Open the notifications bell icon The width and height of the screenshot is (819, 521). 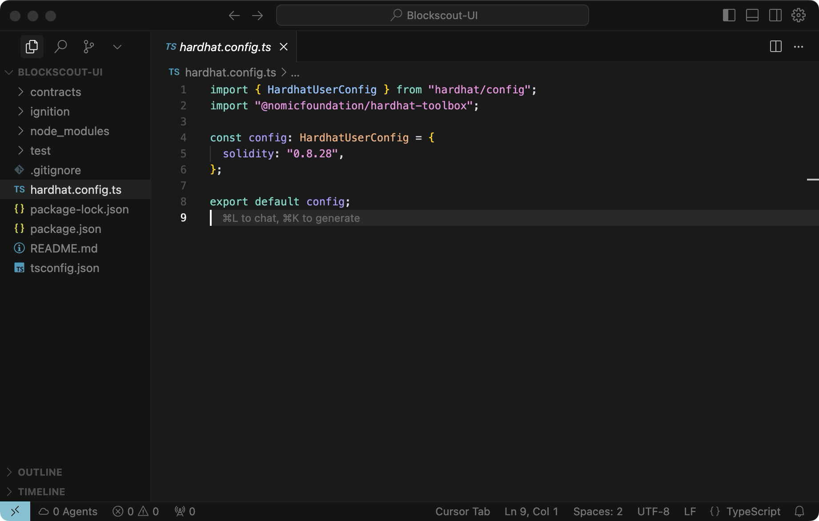tap(799, 512)
